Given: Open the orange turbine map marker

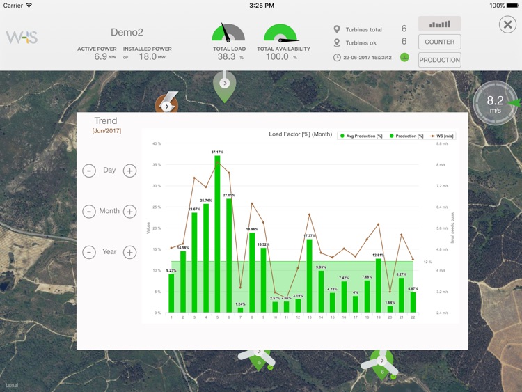Looking at the screenshot, I should tap(167, 104).
